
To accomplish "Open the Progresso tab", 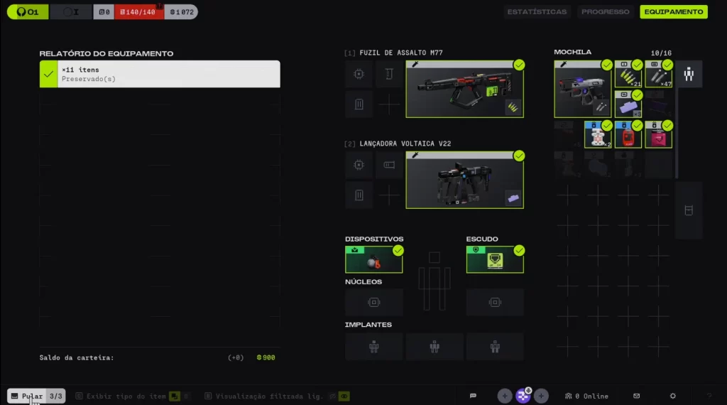I will coord(605,12).
